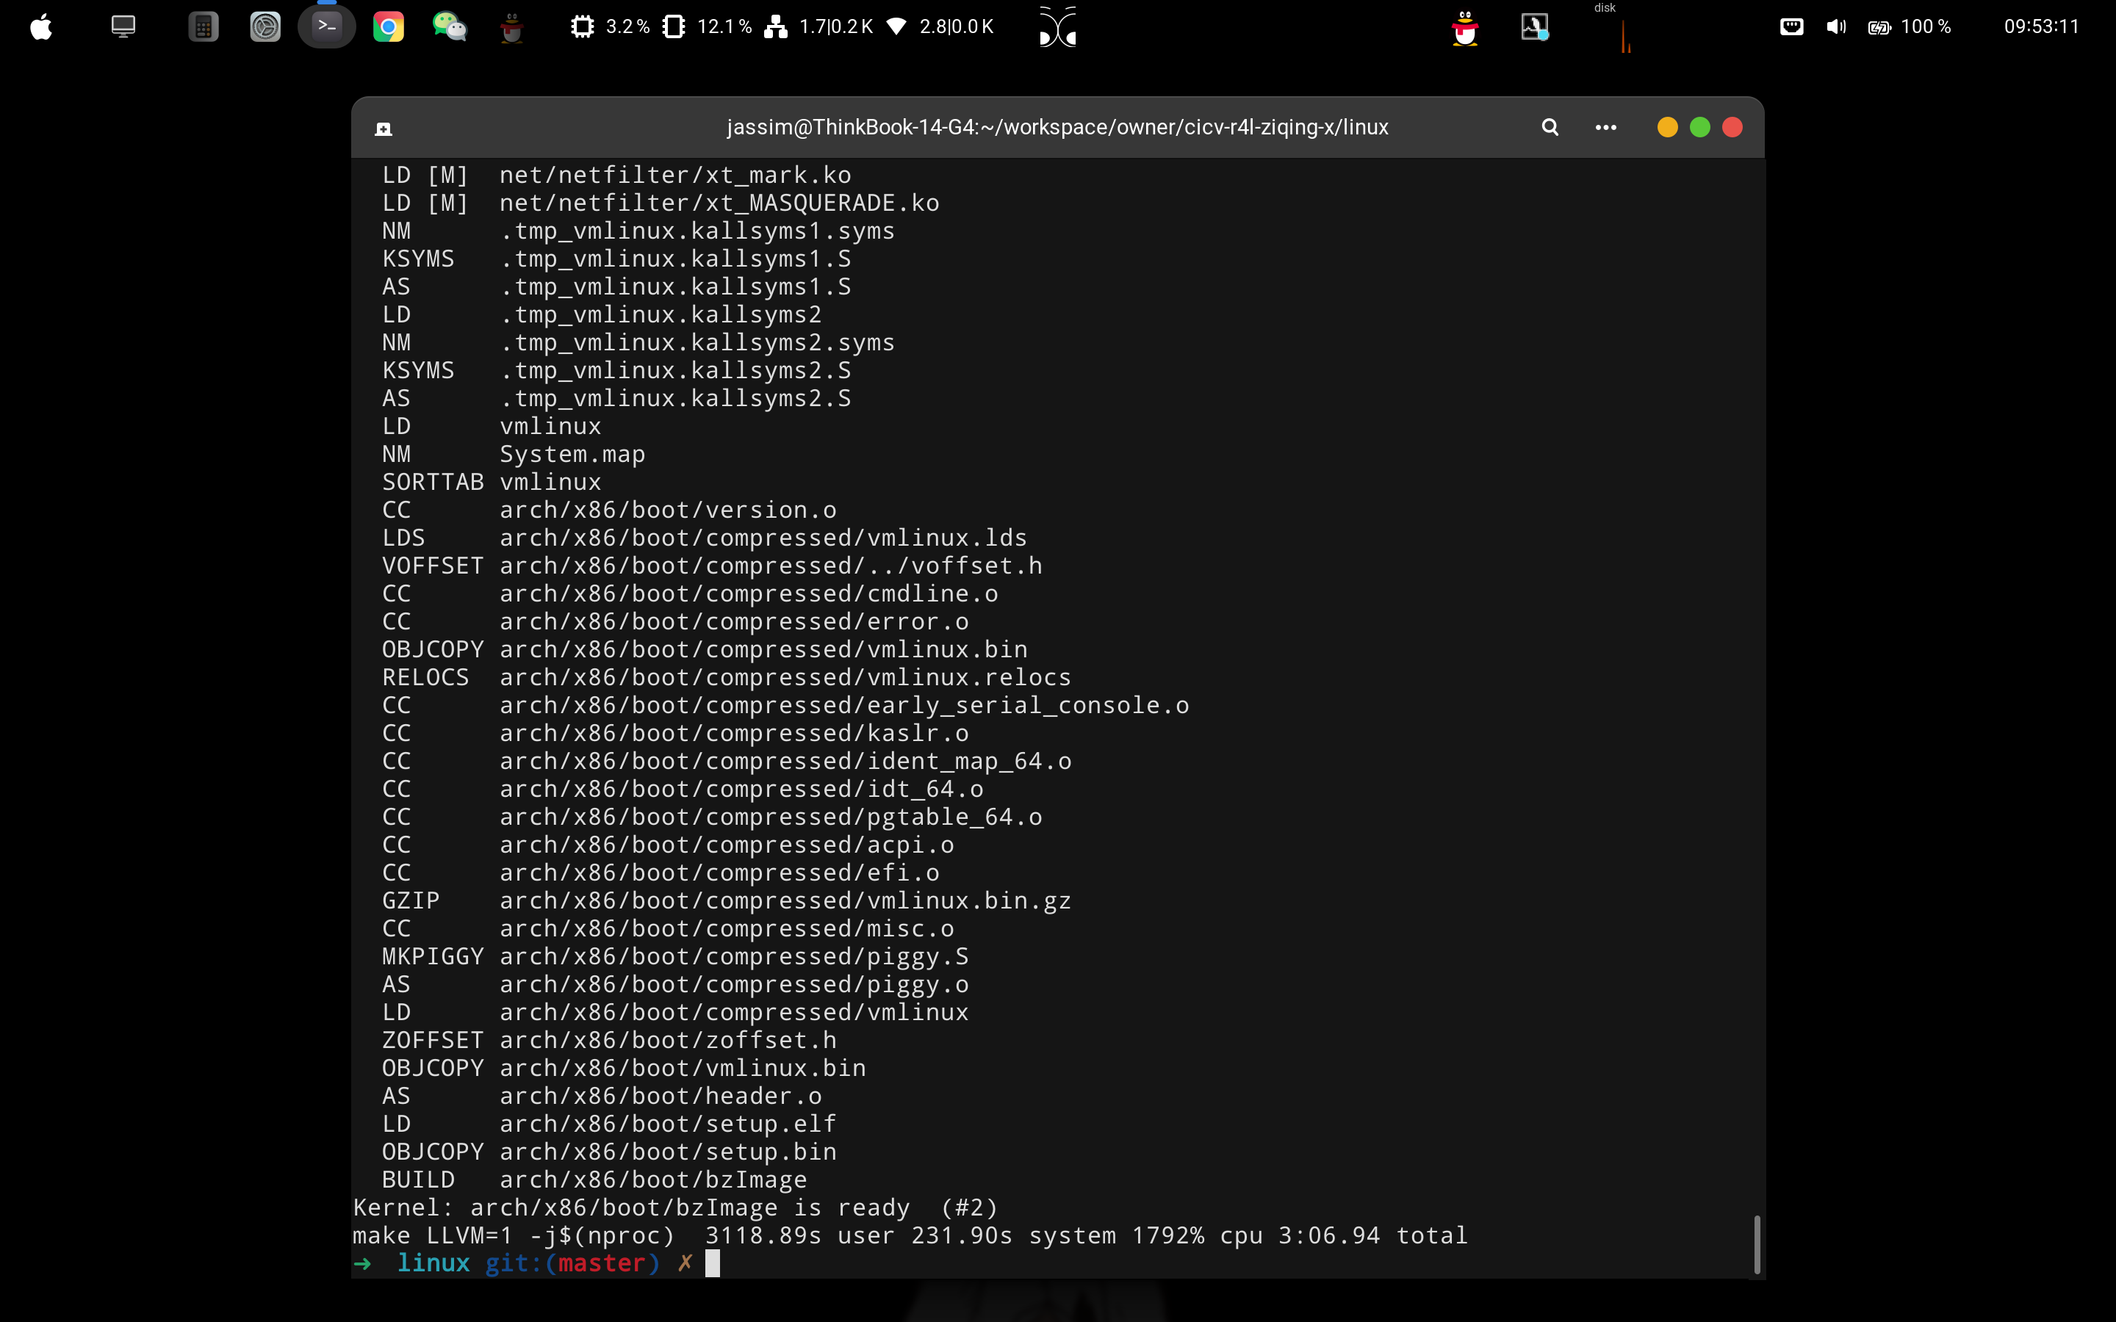Open WeChat from the top panel
The width and height of the screenshot is (2116, 1322).
(x=450, y=27)
